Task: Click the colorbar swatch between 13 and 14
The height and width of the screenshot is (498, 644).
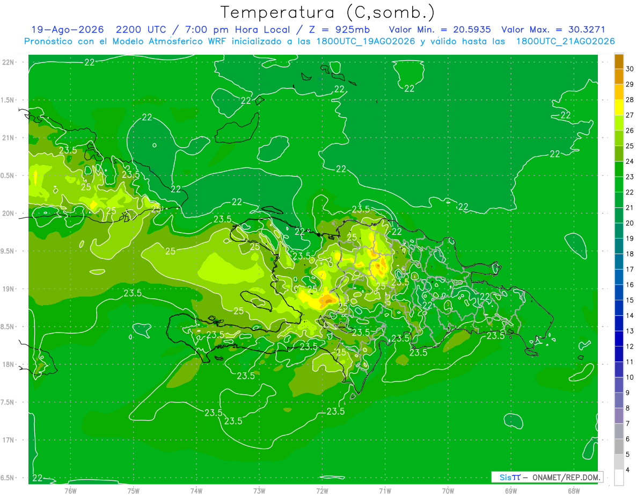Action: [x=619, y=323]
